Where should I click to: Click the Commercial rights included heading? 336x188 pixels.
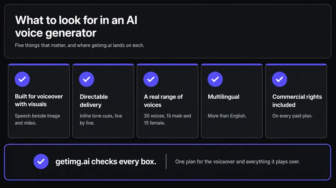[297, 101]
